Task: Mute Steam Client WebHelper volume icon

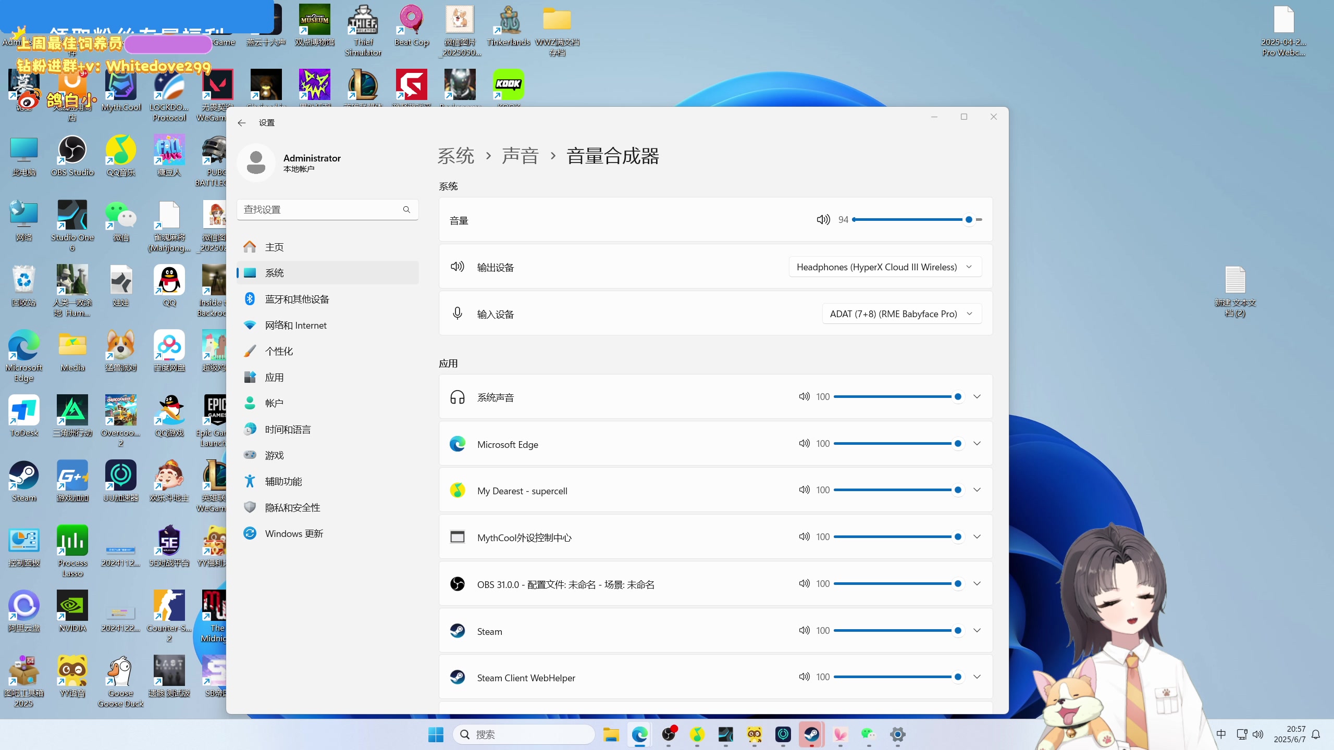Action: 804,677
